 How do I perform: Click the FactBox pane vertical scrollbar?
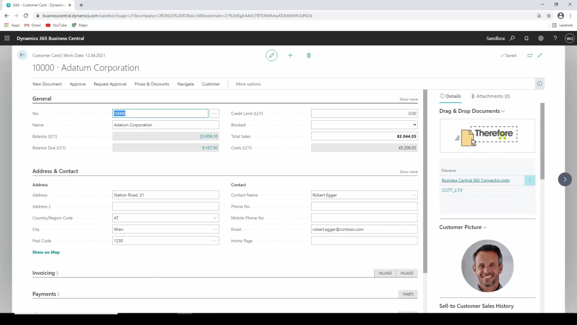point(543,140)
